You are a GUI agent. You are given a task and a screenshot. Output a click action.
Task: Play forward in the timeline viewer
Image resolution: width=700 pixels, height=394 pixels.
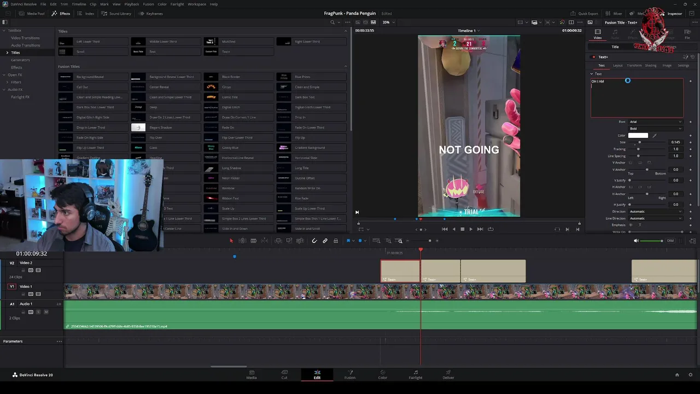pos(471,229)
